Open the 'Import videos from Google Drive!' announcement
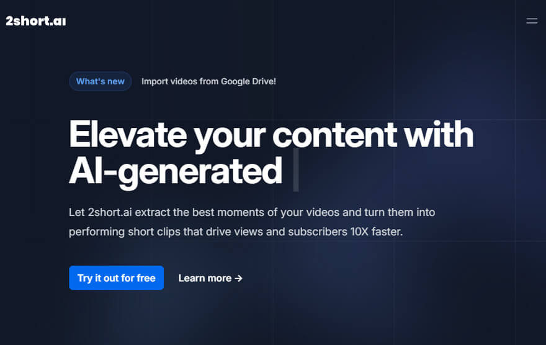The image size is (546, 345). coord(208,81)
